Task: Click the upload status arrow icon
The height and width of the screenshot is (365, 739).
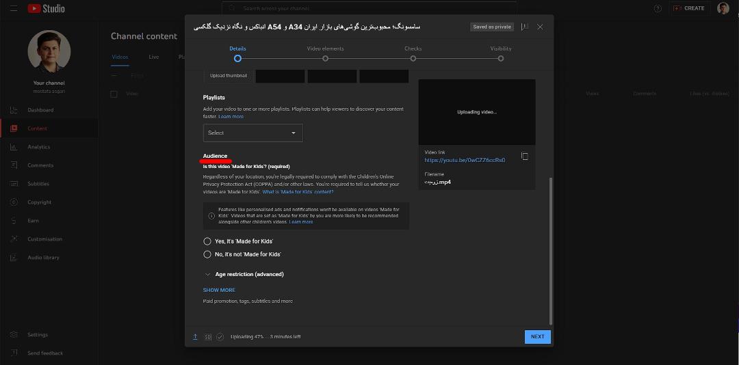Action: (x=195, y=337)
